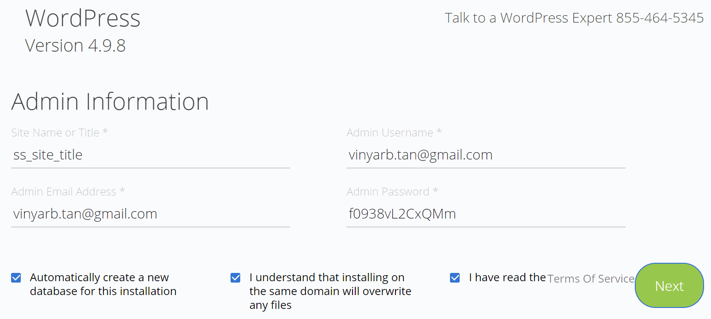Image resolution: width=711 pixels, height=319 pixels.
Task: Click the WordPress title heading
Action: pos(83,18)
